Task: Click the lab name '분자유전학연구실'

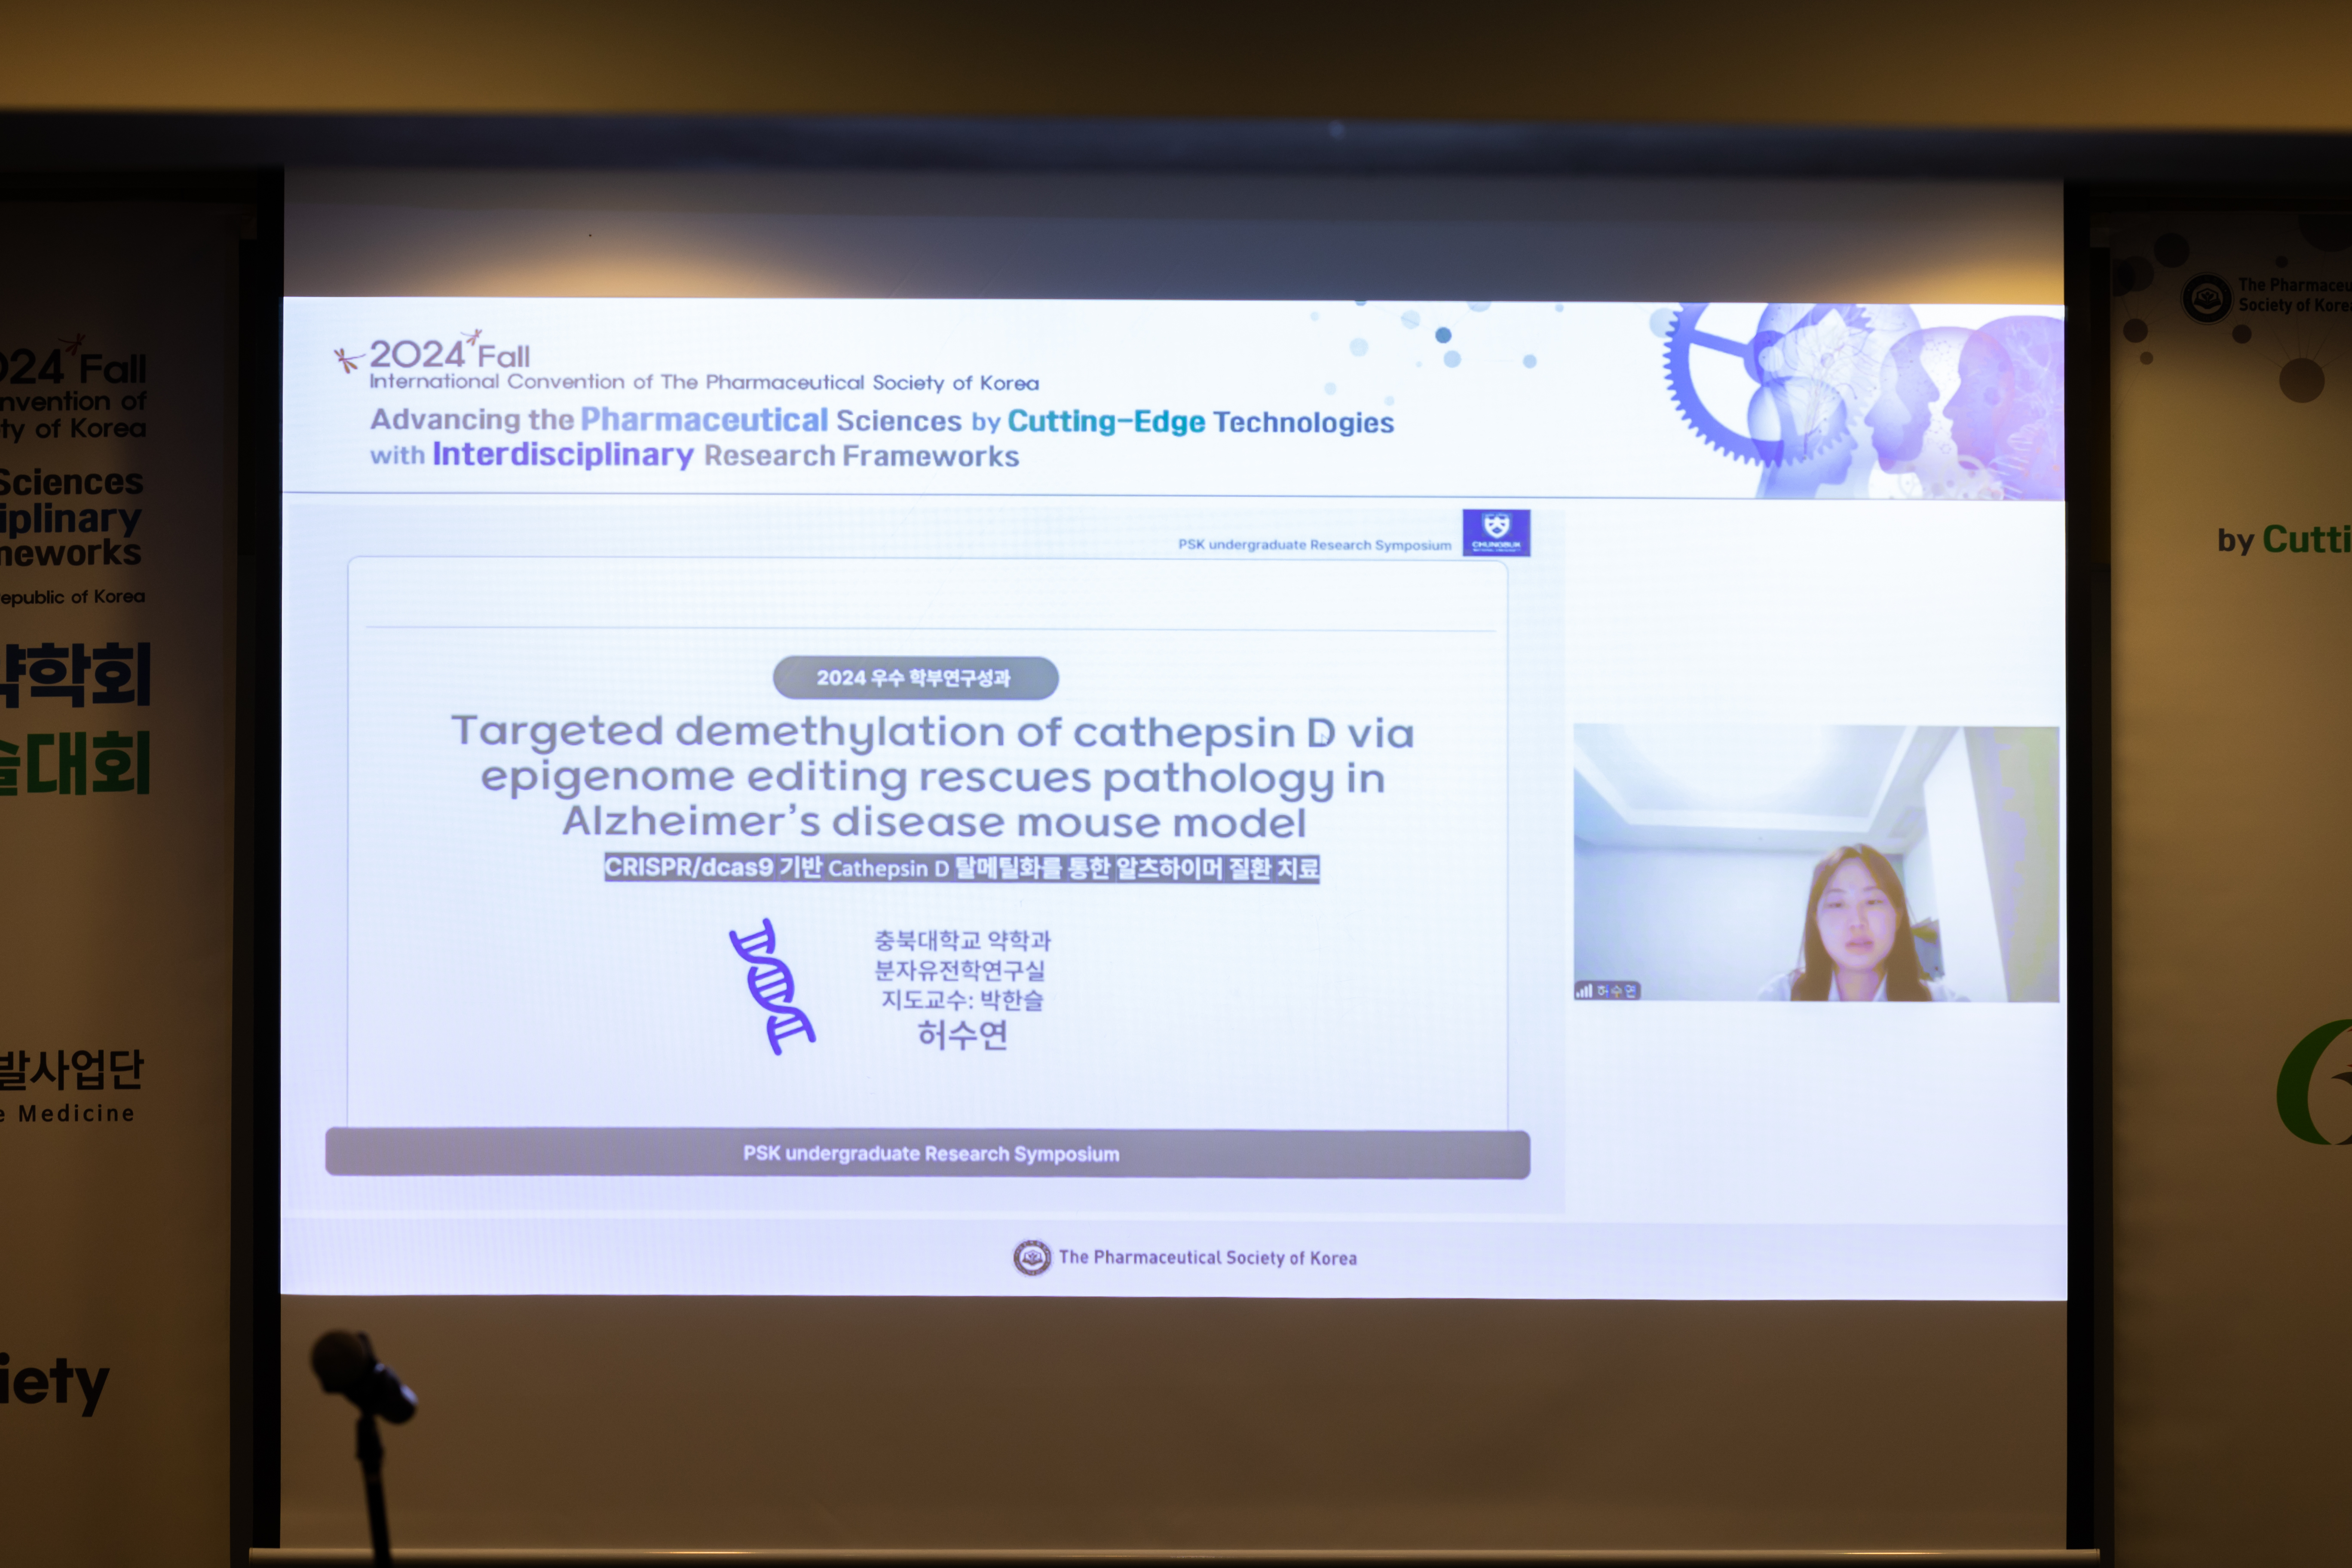Action: [x=959, y=970]
